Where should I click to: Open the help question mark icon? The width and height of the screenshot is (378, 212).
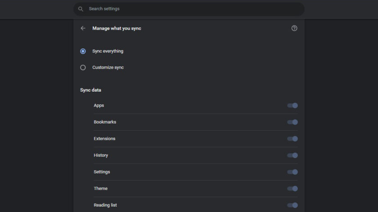(294, 28)
